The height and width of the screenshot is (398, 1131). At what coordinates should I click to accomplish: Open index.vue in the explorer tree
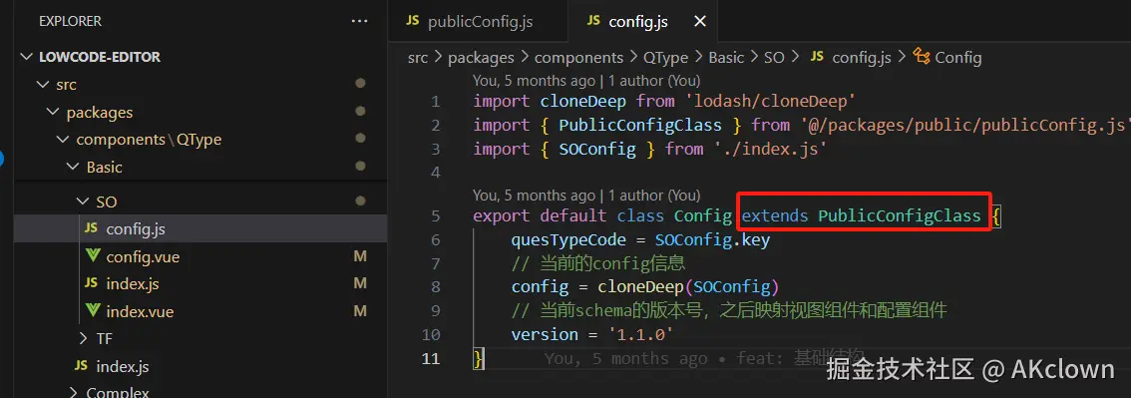point(140,311)
